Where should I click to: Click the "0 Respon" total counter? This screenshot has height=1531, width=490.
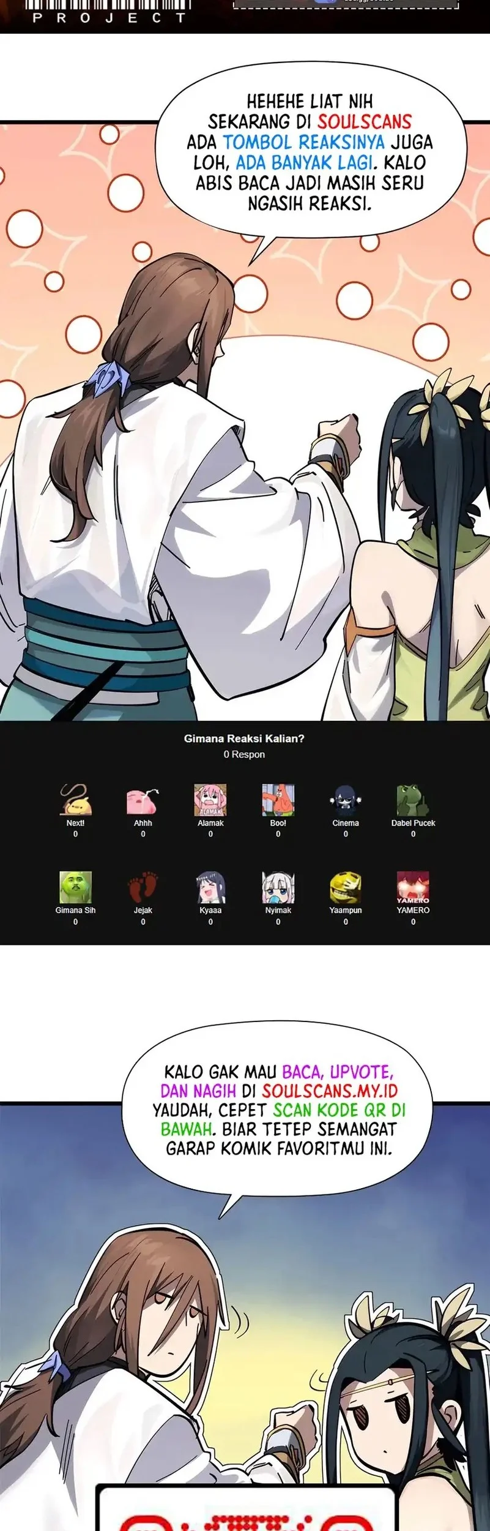[244, 754]
